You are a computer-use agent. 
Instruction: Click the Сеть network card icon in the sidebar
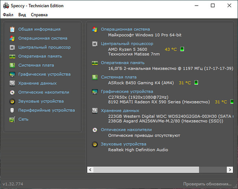point(12,119)
